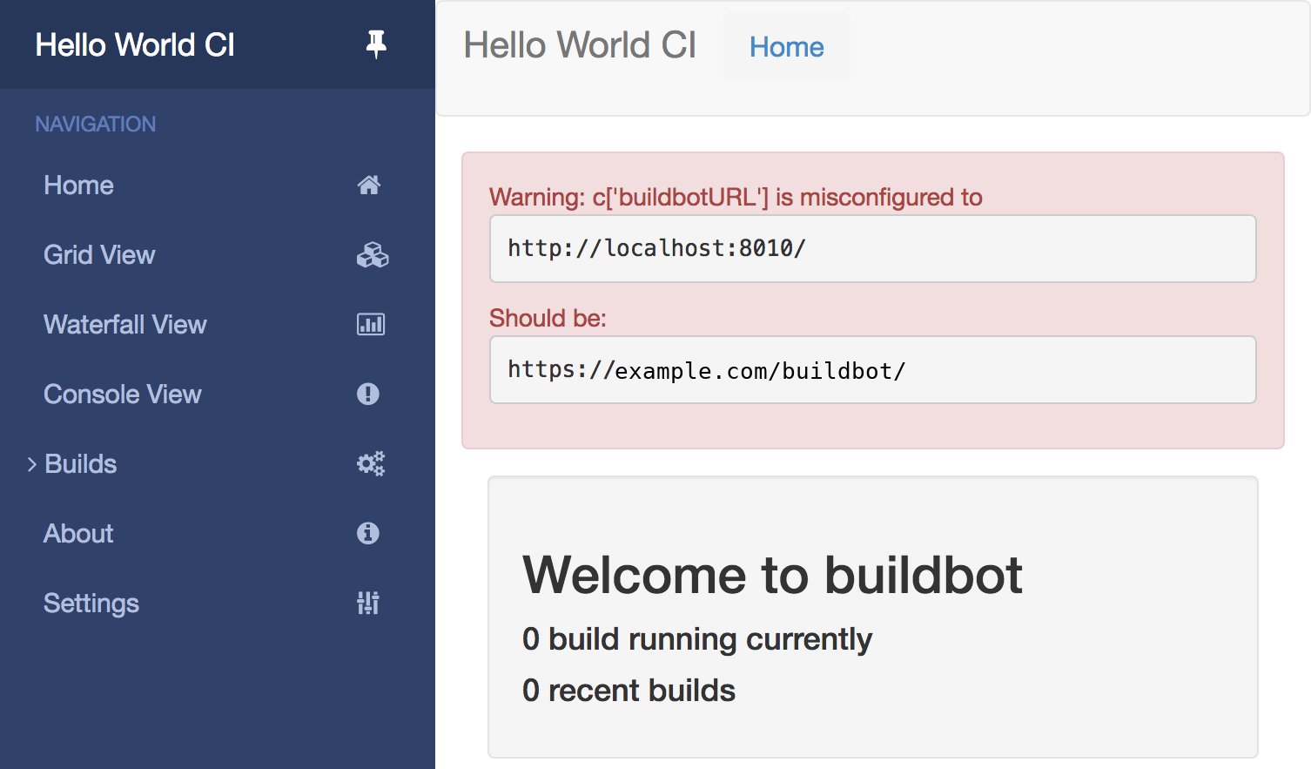Click the https://example.com/buildbot/ URL box

[873, 370]
